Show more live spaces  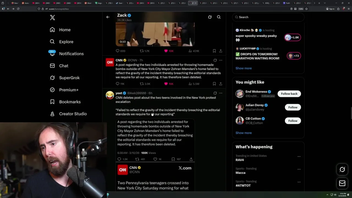click(x=243, y=68)
